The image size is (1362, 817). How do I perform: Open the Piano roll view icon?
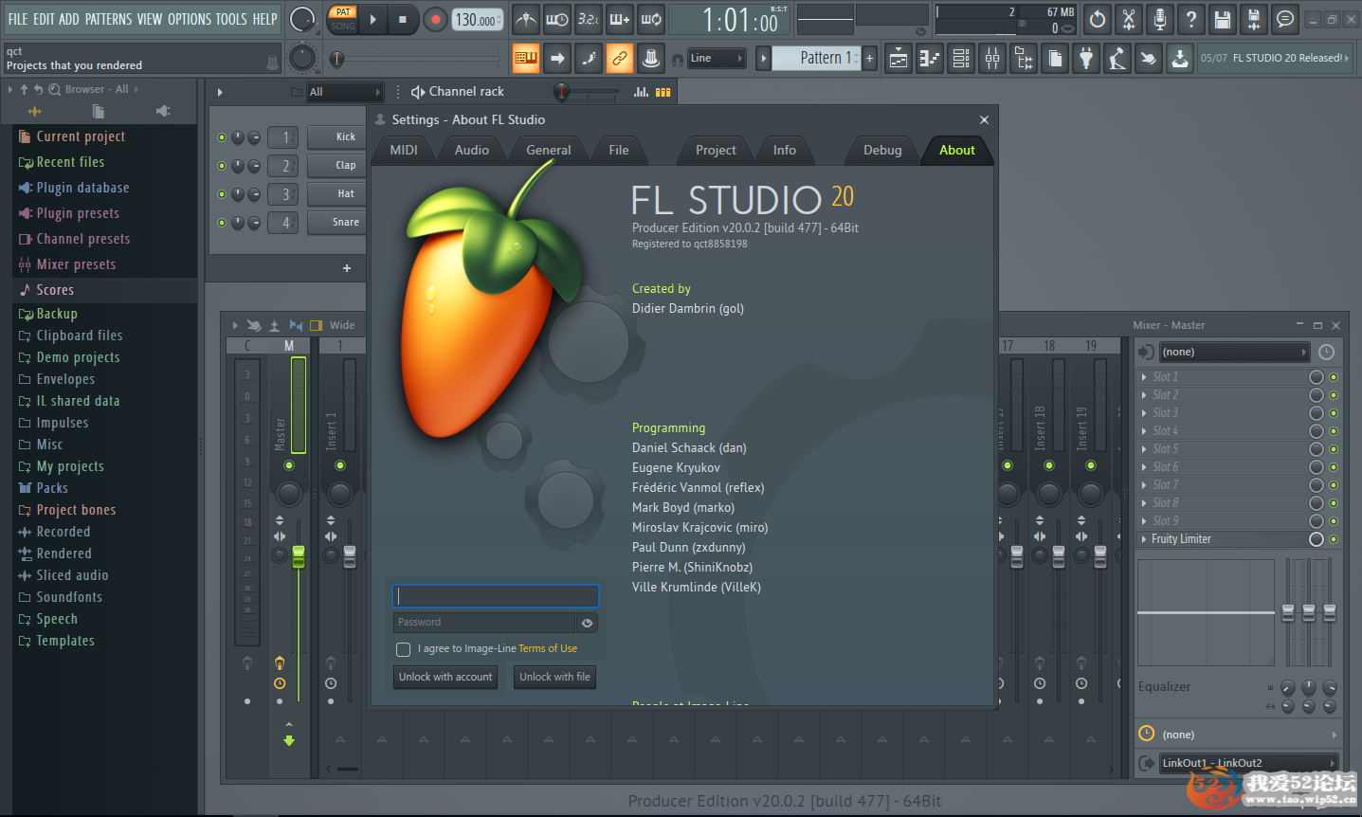click(930, 59)
